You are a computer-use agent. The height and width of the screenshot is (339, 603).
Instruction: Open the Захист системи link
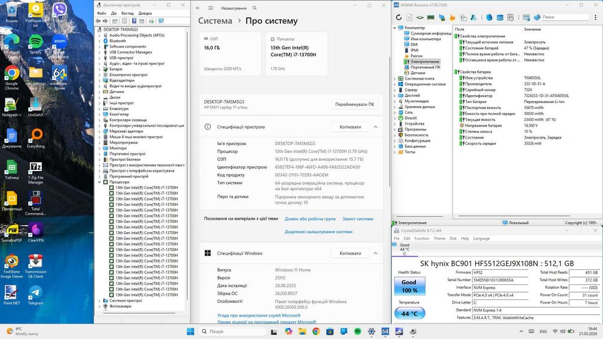click(358, 219)
